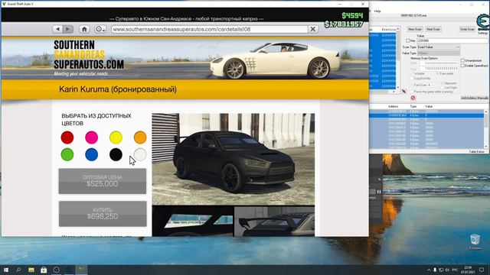Screen dimensions: 490x275
Task: Open Windows taskbar search
Action: (x=18, y=270)
